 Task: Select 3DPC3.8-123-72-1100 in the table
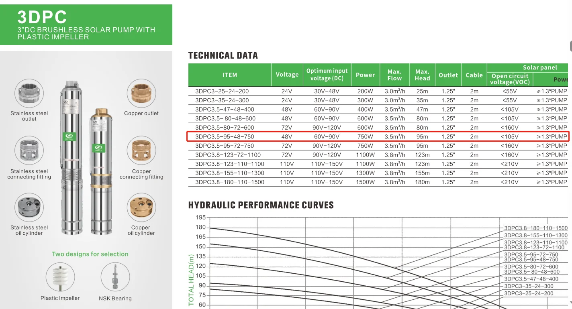(228, 155)
